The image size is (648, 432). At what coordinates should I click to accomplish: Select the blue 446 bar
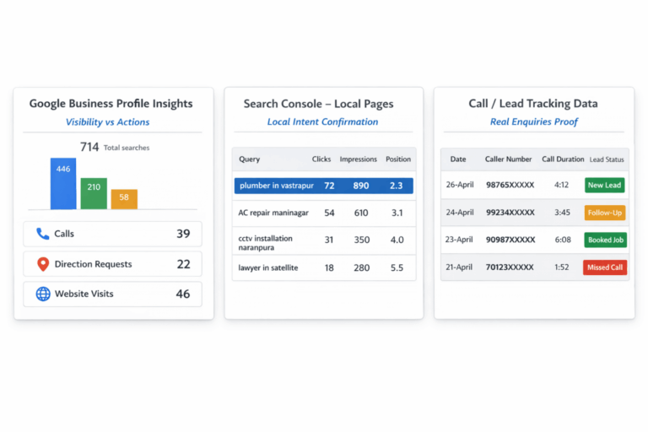63,184
